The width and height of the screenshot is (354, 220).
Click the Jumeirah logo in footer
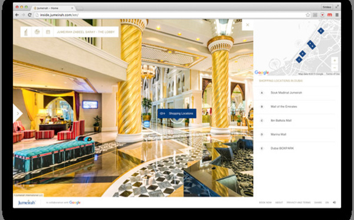(x=27, y=202)
